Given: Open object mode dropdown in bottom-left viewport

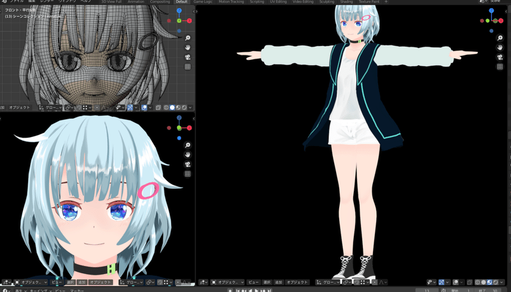Looking at the screenshot, I should point(31,282).
